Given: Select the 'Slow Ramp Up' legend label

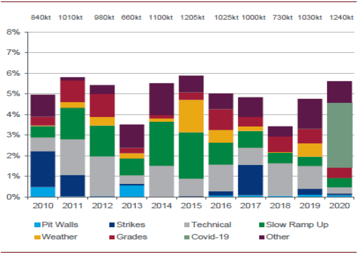Looking at the screenshot, I should 297,225.
